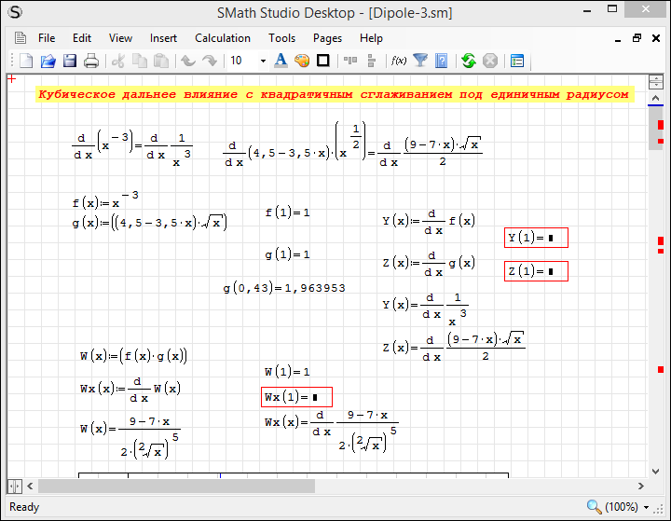Undo the last action with the toolbar arrow
The width and height of the screenshot is (671, 521).
click(188, 62)
